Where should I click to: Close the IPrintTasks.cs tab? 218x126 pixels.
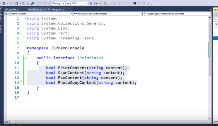[49, 9]
